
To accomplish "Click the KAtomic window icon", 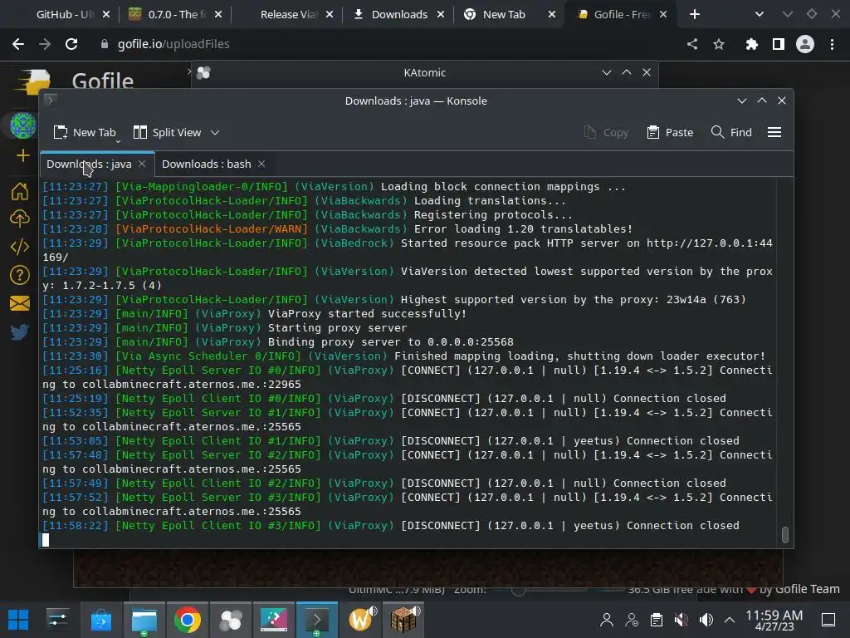I will point(204,73).
